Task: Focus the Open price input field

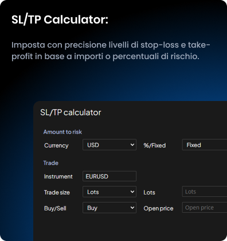Action: 205,208
